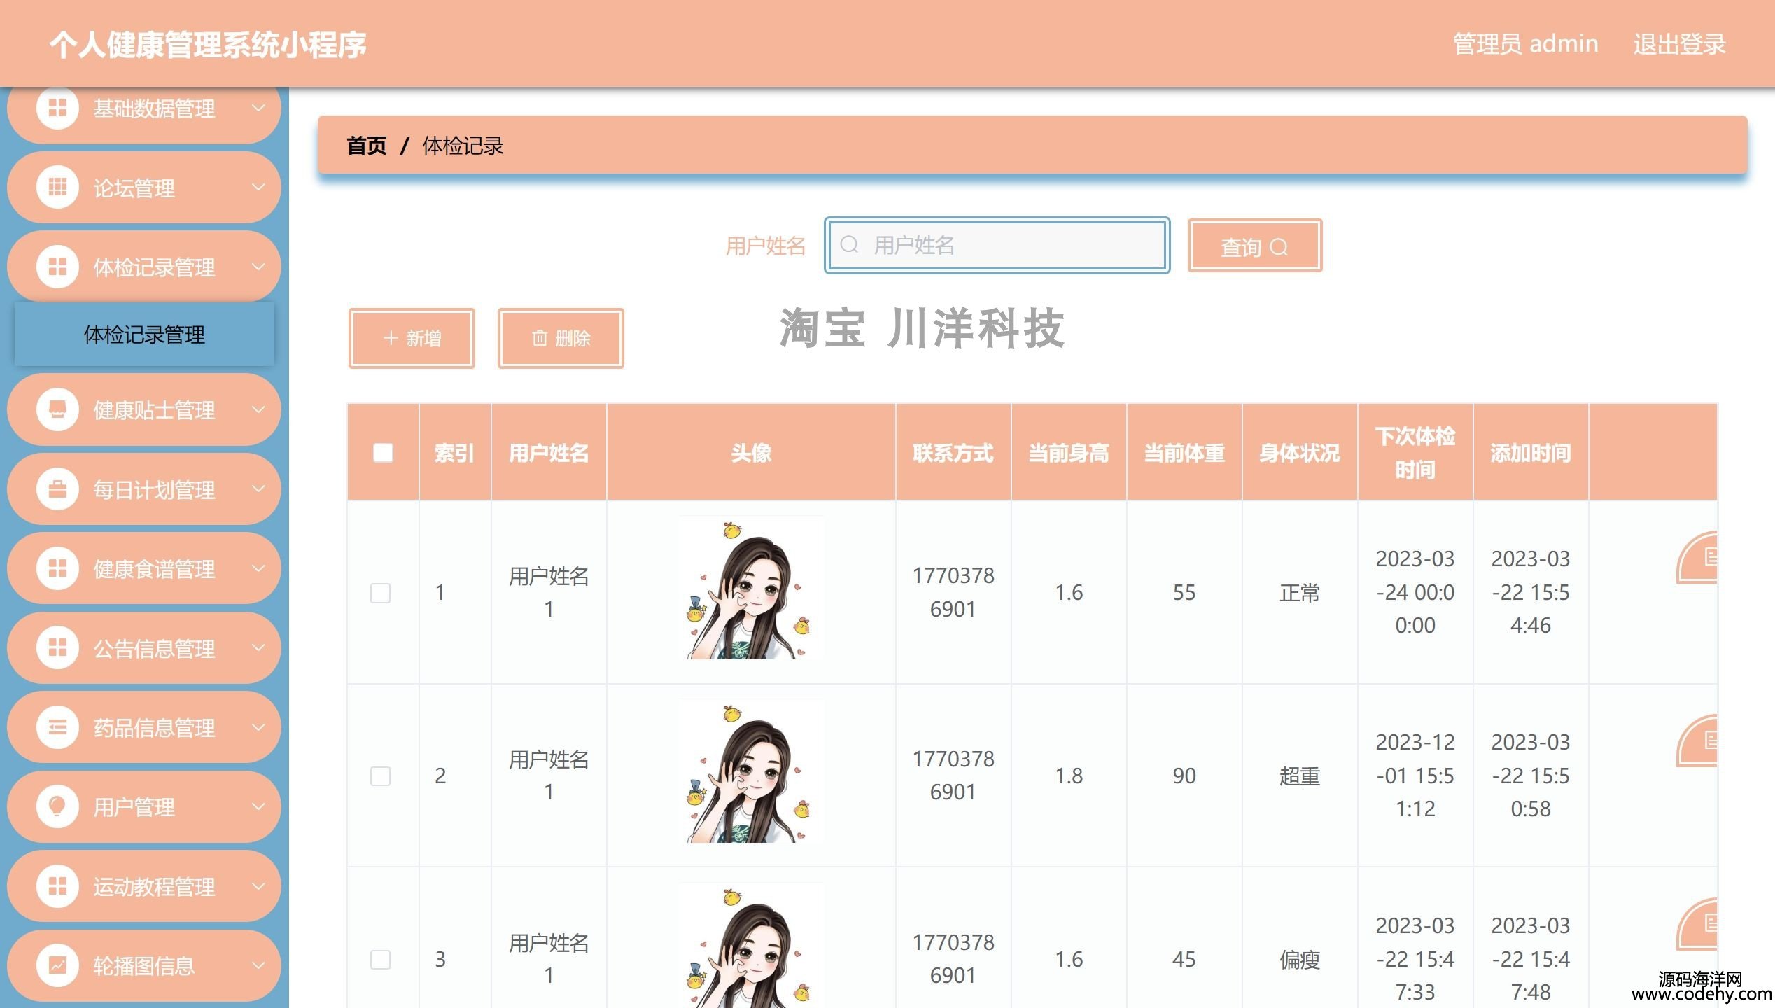Click the 身体状况 column header
The image size is (1775, 1008).
click(1300, 453)
